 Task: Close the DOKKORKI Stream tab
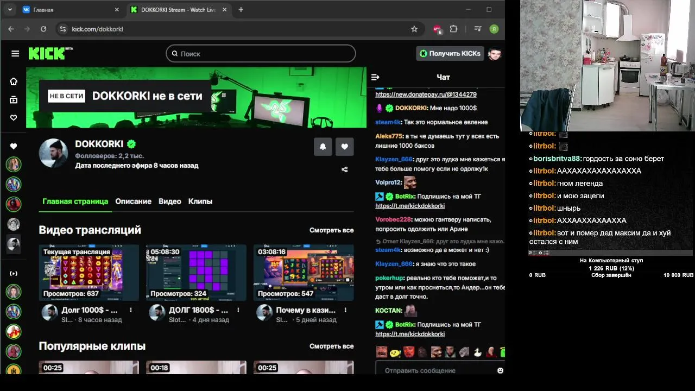[225, 10]
